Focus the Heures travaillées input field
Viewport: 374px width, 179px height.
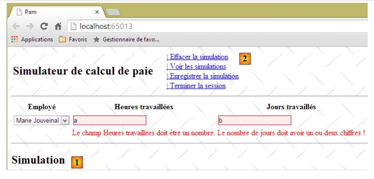tap(110, 120)
